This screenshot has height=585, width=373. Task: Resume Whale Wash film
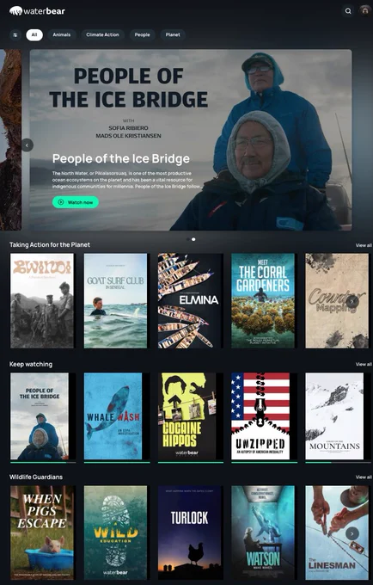(x=113, y=416)
